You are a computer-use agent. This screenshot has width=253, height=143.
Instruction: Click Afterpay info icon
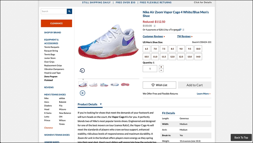point(183,30)
